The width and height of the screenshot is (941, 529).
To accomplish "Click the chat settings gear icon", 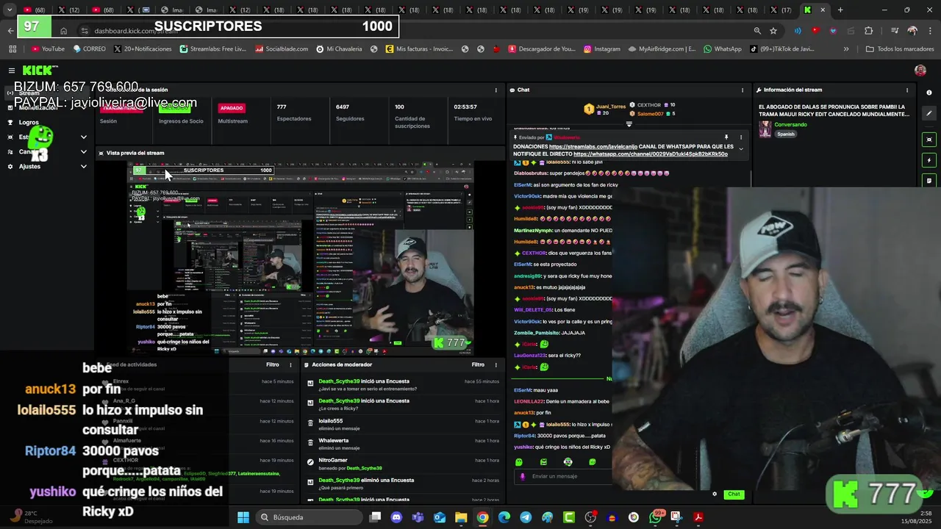I will pos(715,494).
